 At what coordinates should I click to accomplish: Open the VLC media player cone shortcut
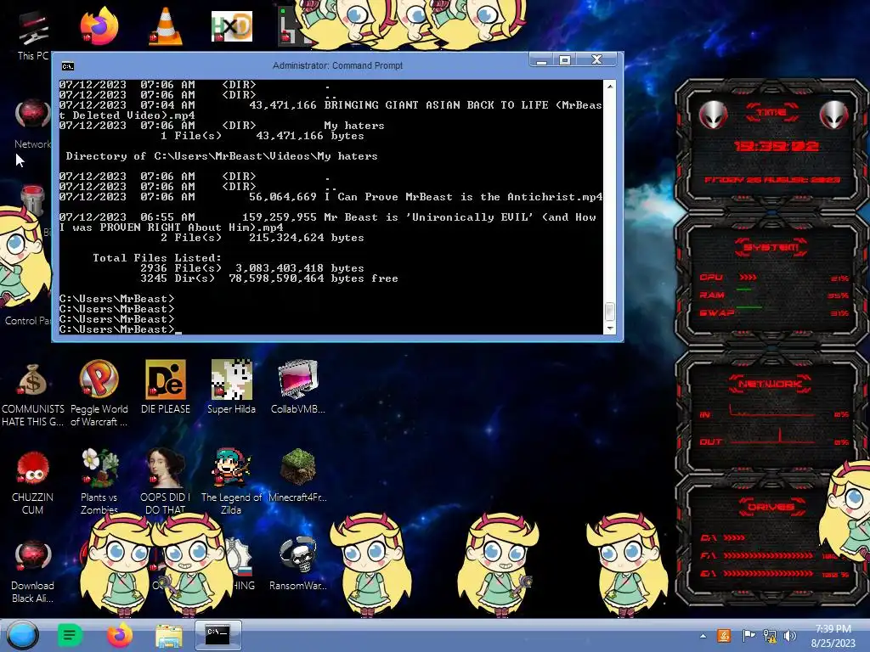166,26
